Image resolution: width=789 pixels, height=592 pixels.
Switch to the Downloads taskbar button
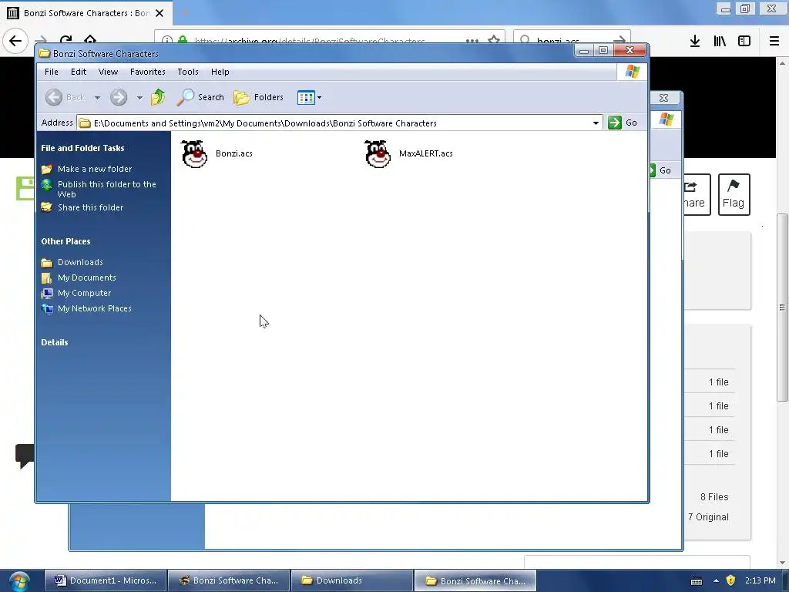click(352, 581)
